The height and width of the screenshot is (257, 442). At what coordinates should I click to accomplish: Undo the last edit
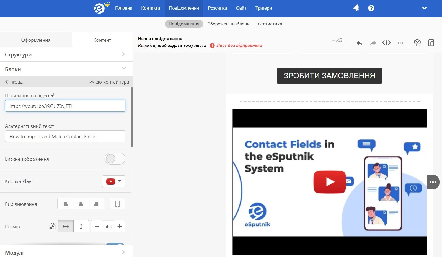tap(359, 43)
